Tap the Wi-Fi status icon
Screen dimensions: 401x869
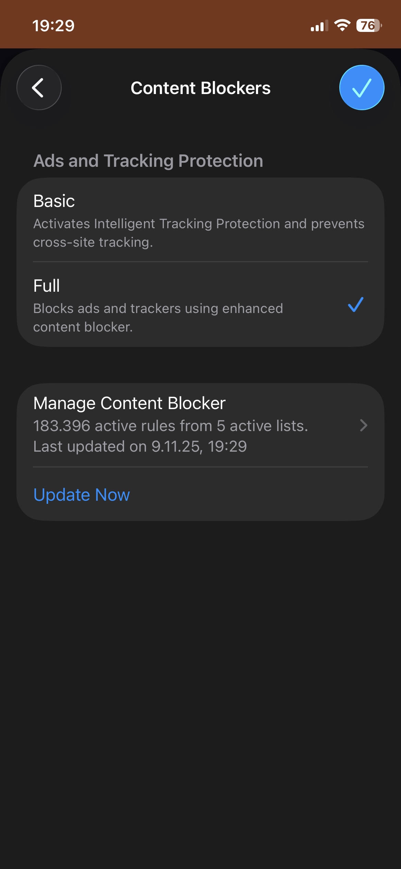point(342,25)
